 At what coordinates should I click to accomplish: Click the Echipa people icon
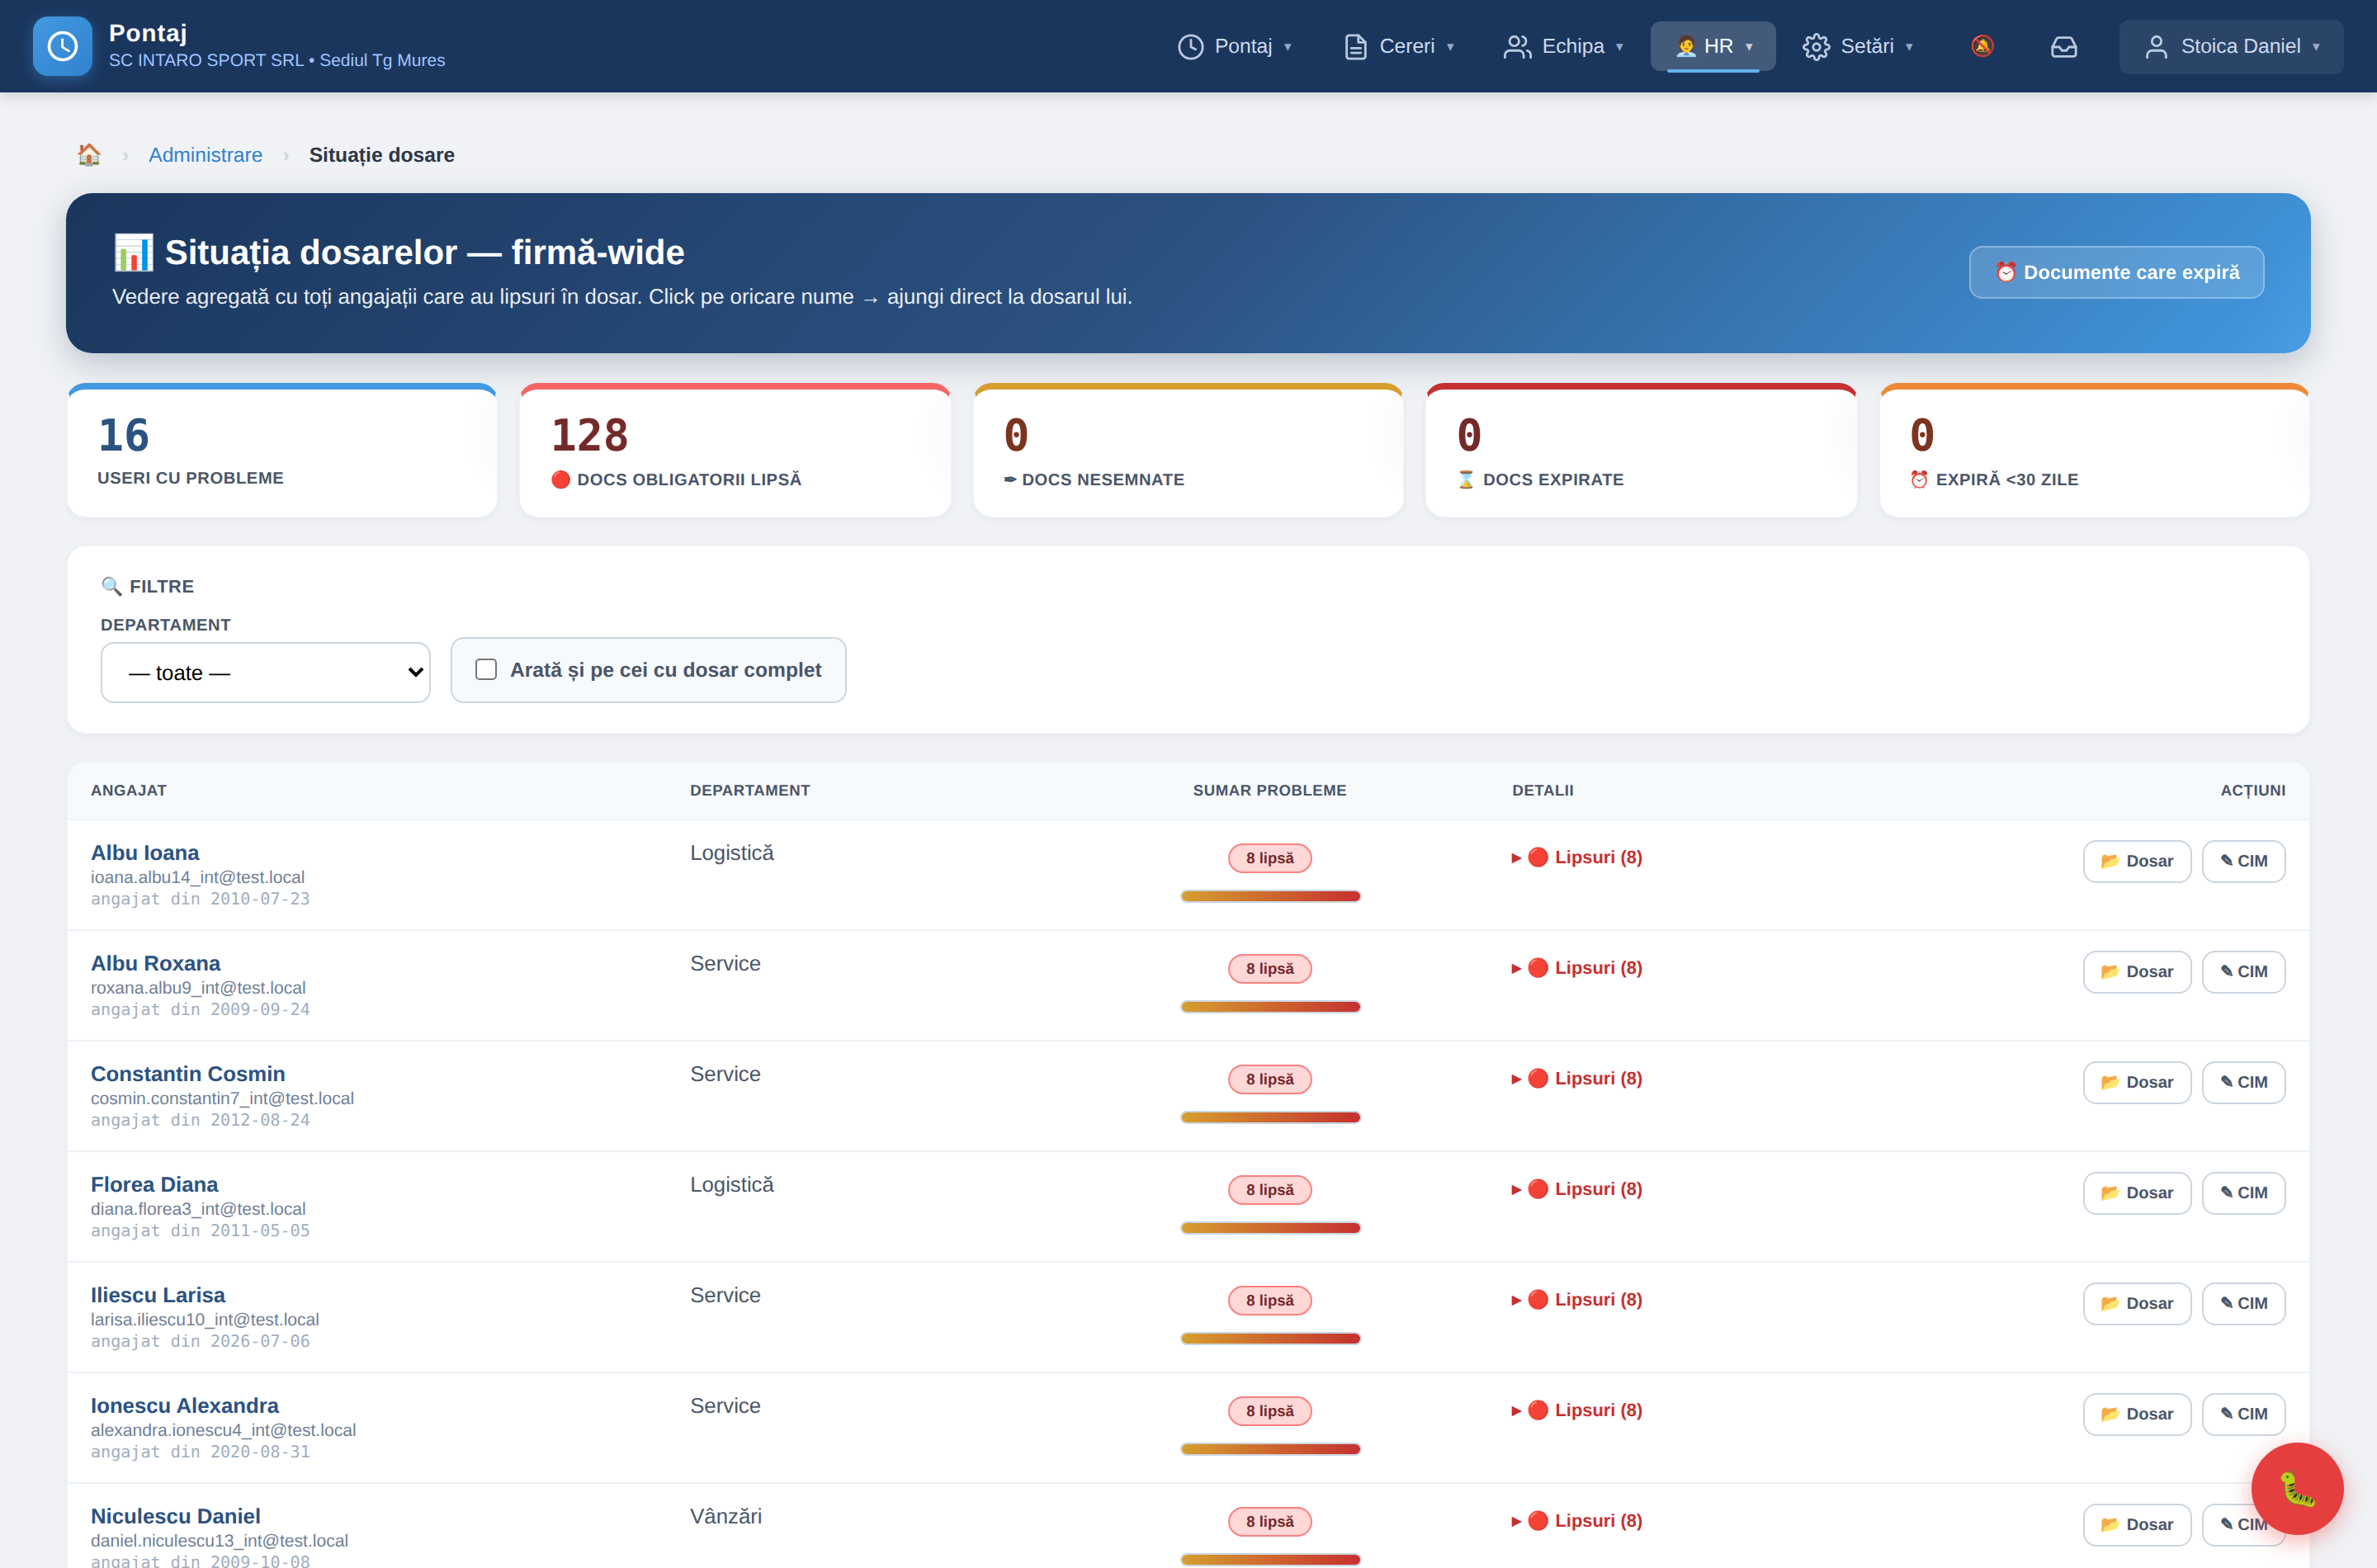coord(1517,46)
